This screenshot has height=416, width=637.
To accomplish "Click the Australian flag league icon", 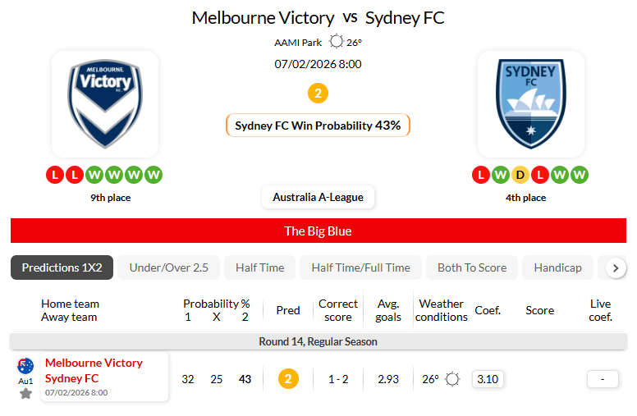I will tap(25, 366).
